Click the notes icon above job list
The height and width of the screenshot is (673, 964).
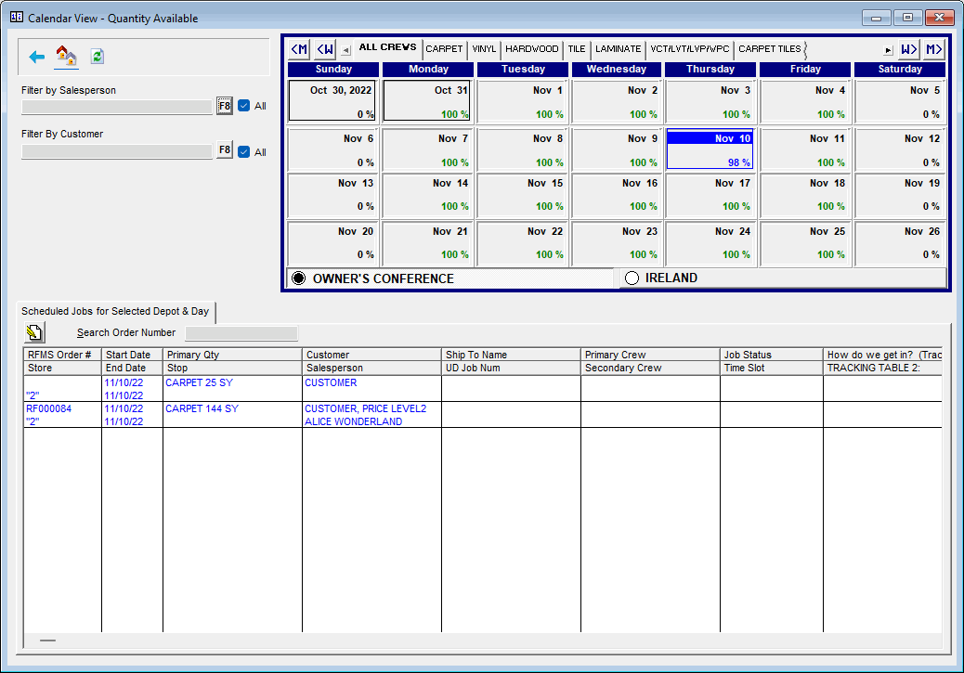[x=34, y=332]
